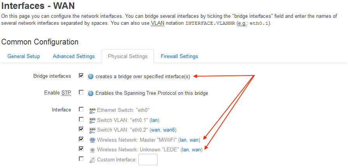Image resolution: width=348 pixels, height=168 pixels.
Task: Uncheck the Wireless Network LEDE checkbox
Action: 81,149
